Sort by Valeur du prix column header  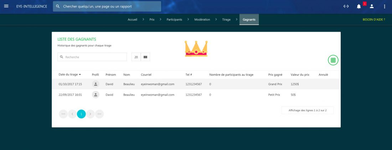point(300,75)
